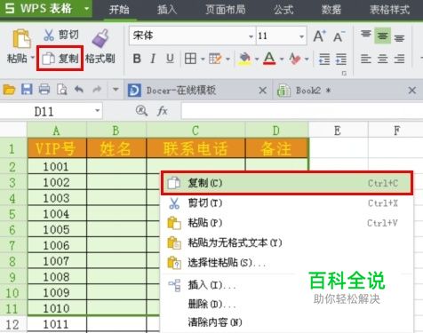Click the print preview icon
The image size is (423, 333).
tap(62, 90)
